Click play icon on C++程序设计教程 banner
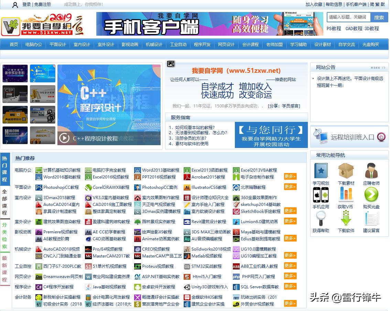The image size is (390, 311). (64, 138)
